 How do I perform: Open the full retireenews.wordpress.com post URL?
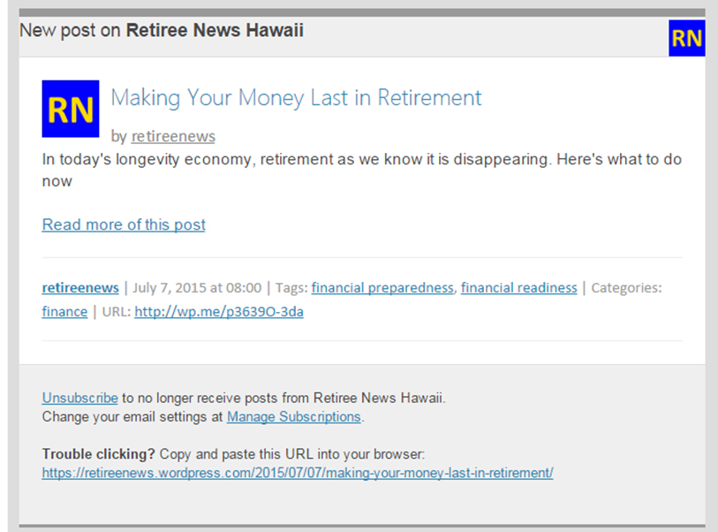click(x=298, y=473)
